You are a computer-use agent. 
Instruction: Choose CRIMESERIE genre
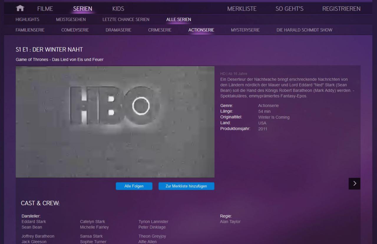tap(160, 30)
